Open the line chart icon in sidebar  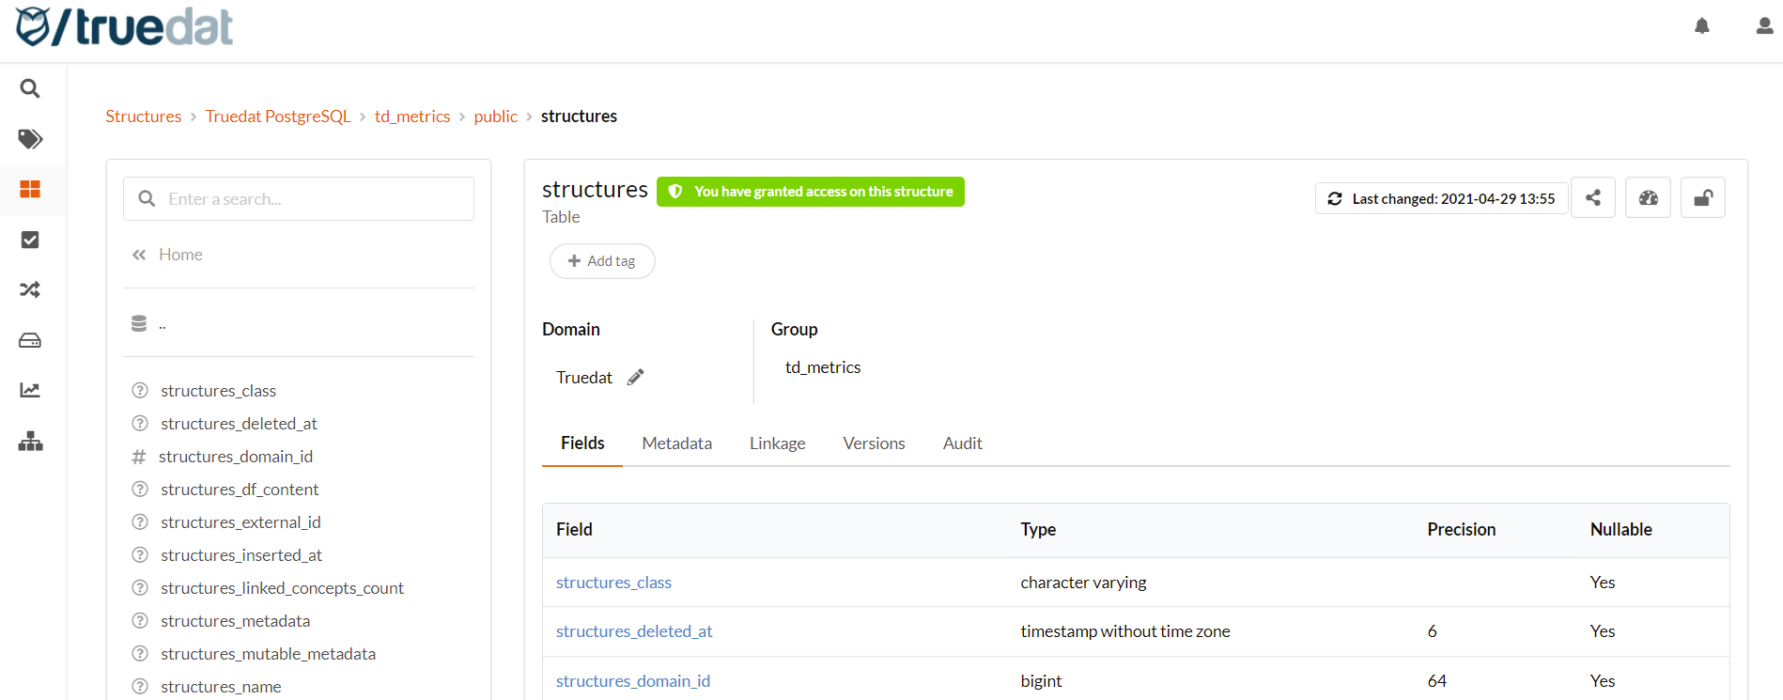[30, 390]
